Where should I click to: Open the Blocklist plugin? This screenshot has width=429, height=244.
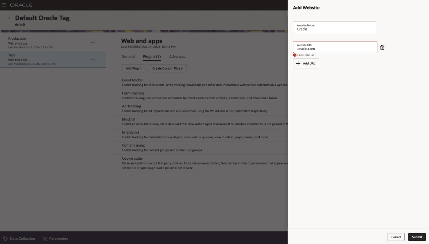click(200, 121)
